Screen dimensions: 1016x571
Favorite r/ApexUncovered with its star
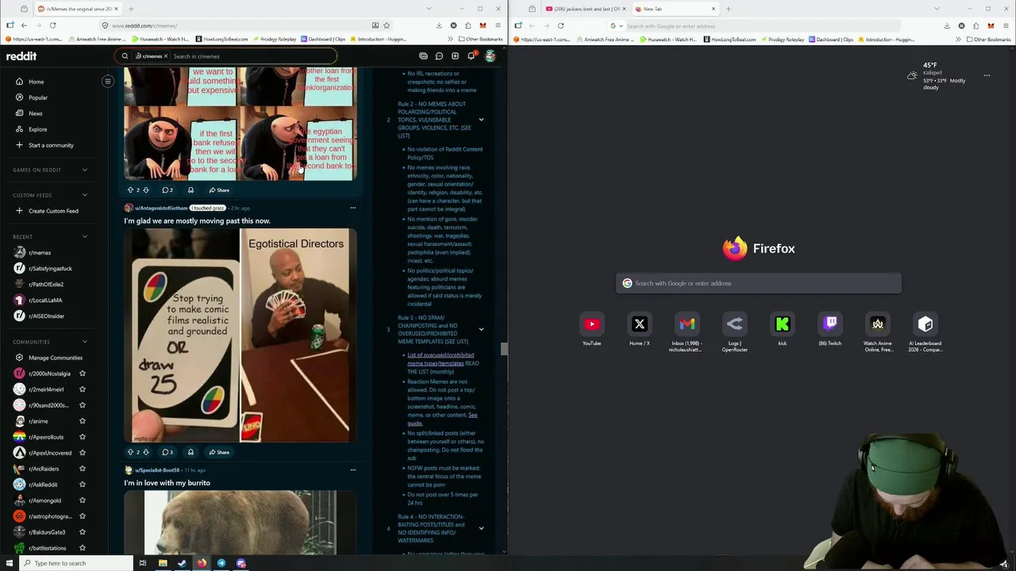83,453
